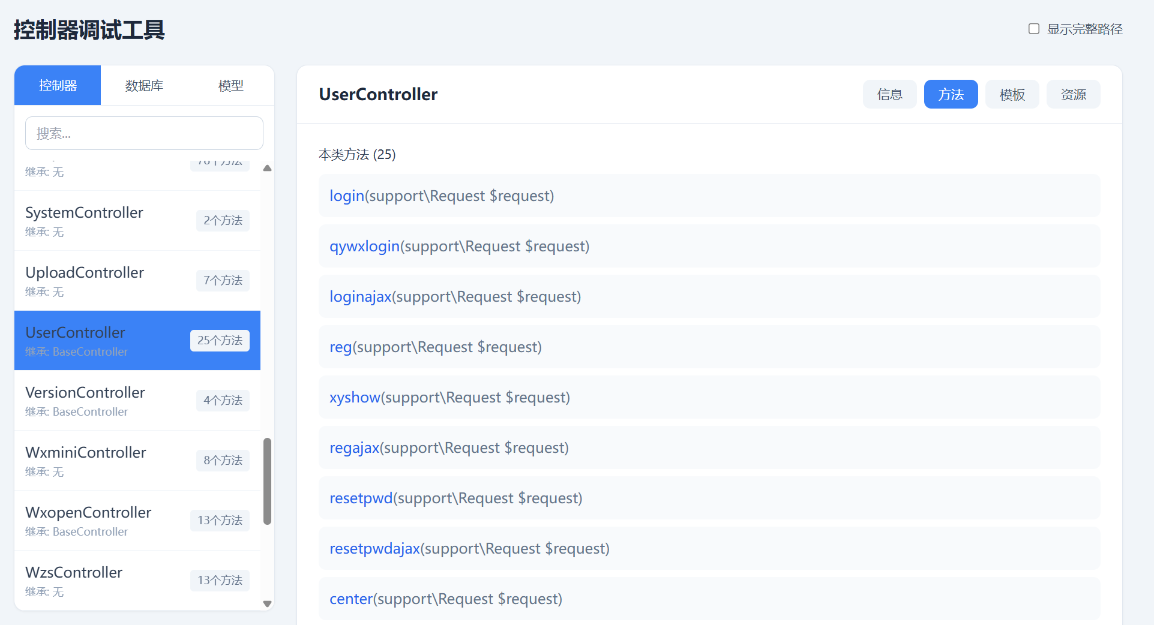Open the login method link
The width and height of the screenshot is (1154, 625).
click(x=347, y=196)
